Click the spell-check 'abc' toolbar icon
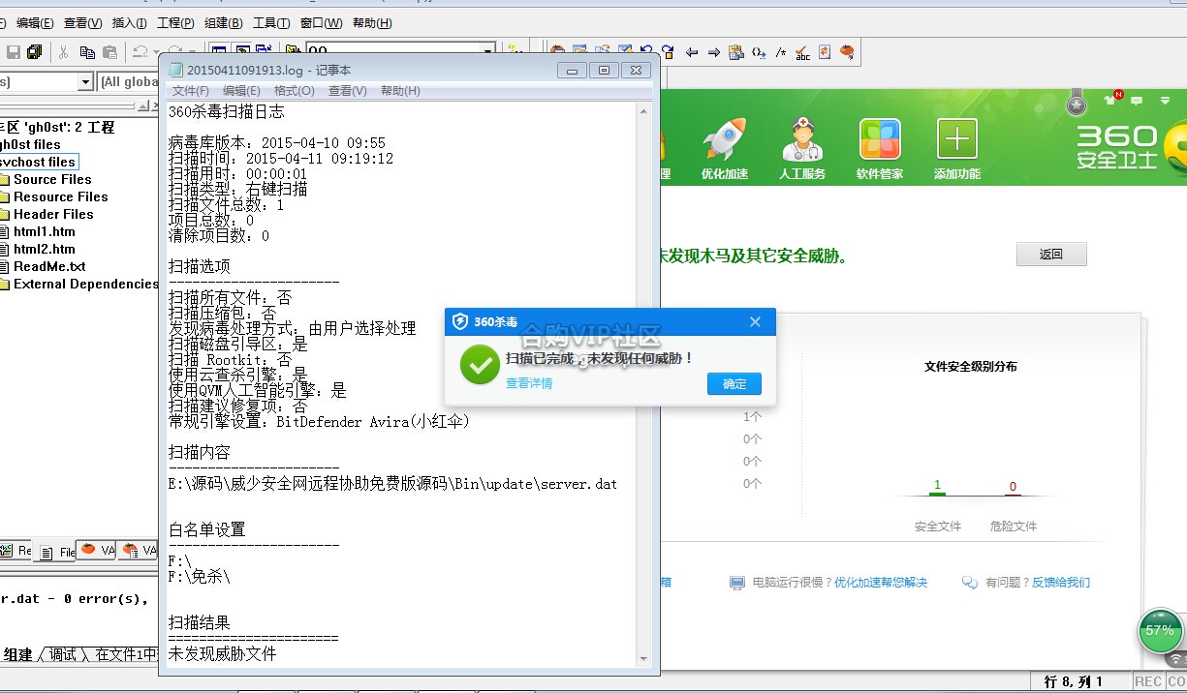Image resolution: width=1187 pixels, height=693 pixels. tap(802, 52)
